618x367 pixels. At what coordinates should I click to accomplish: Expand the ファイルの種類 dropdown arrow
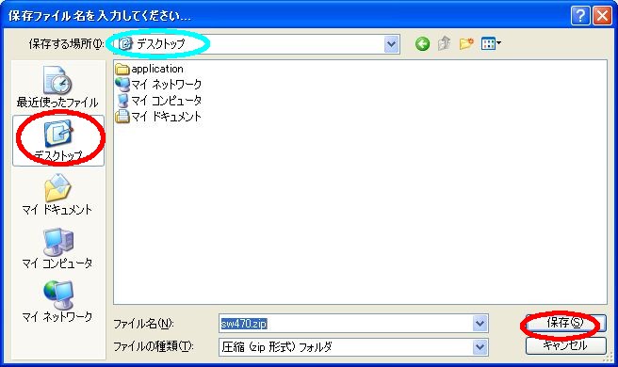point(480,347)
